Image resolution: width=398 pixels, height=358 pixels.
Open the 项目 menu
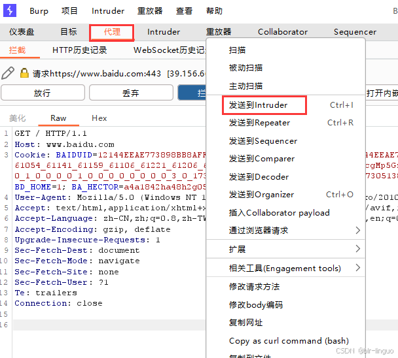click(69, 11)
